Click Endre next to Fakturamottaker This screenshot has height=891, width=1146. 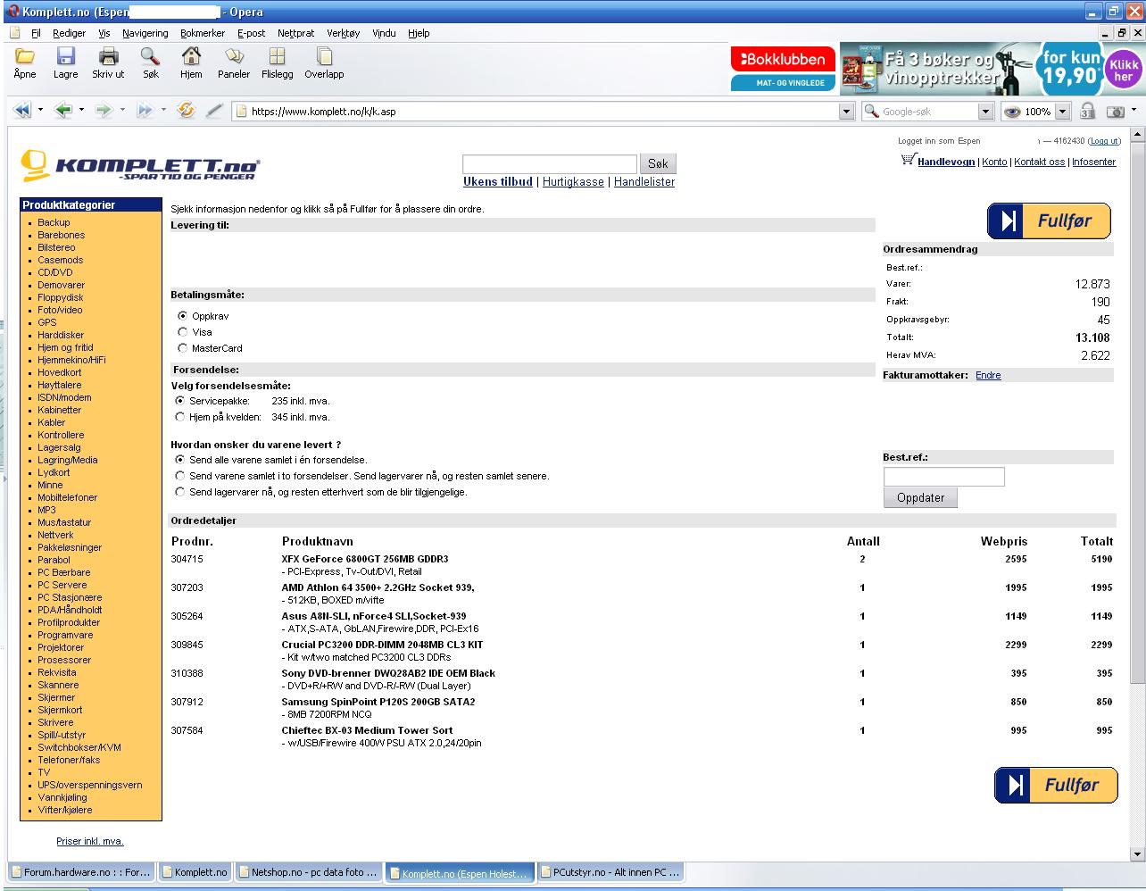(x=988, y=375)
